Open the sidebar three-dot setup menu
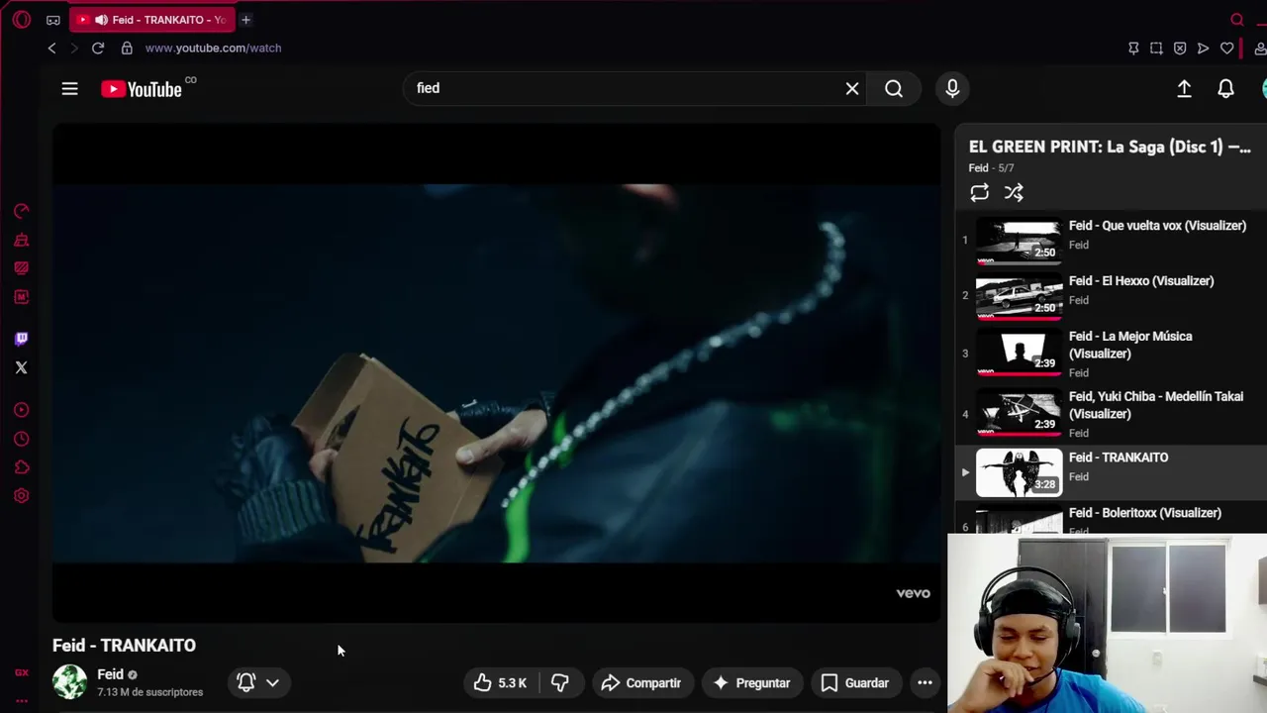Image resolution: width=1267 pixels, height=713 pixels. click(x=21, y=700)
